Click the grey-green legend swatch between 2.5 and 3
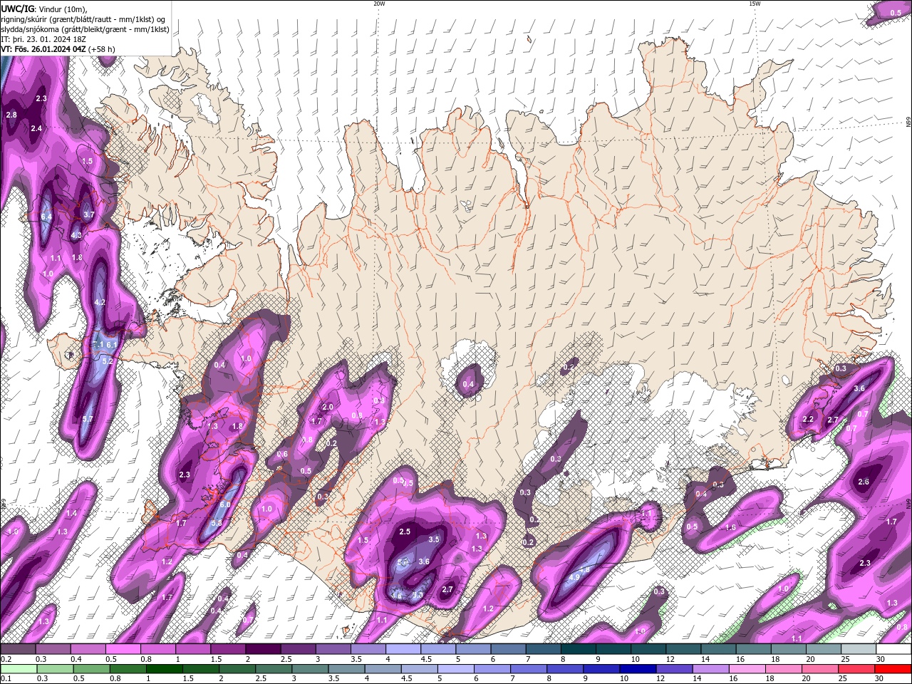912x684 pixels. [274, 669]
